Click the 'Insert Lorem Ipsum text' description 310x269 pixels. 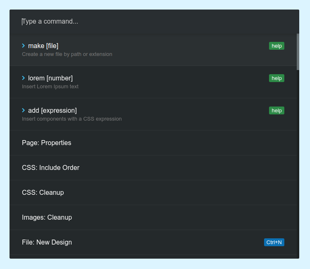point(50,87)
